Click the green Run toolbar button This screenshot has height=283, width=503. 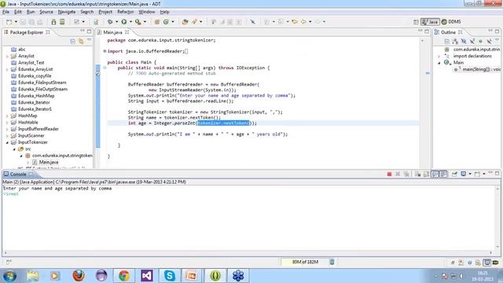click(124, 22)
